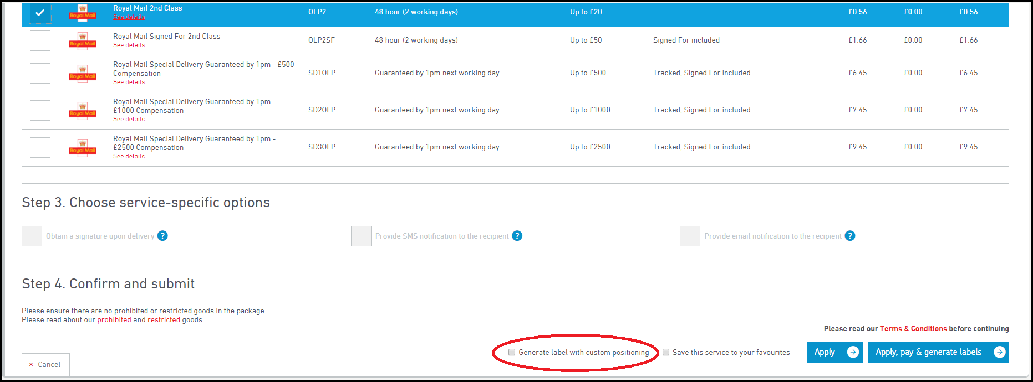Select Special Delivery £500 Compensation checkbox

(40, 73)
